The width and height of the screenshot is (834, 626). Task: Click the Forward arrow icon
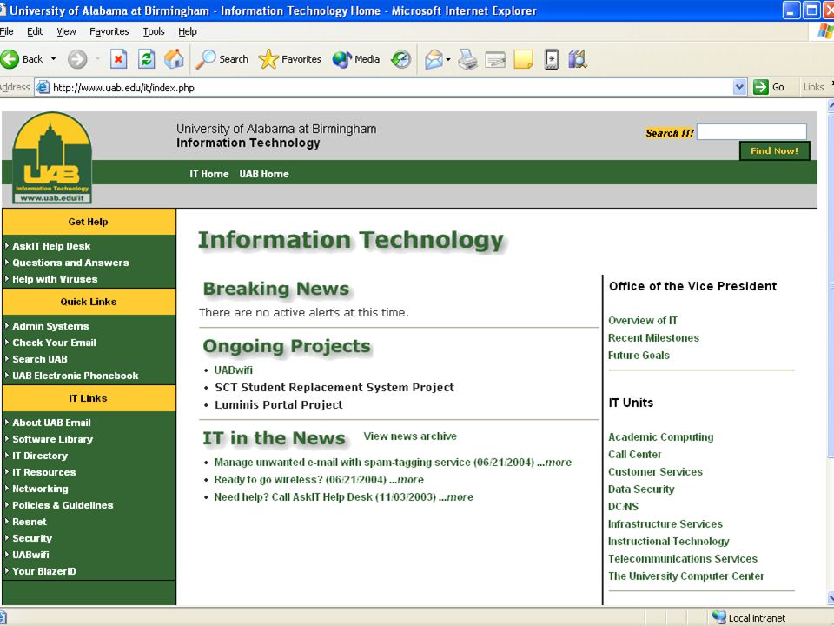point(77,59)
